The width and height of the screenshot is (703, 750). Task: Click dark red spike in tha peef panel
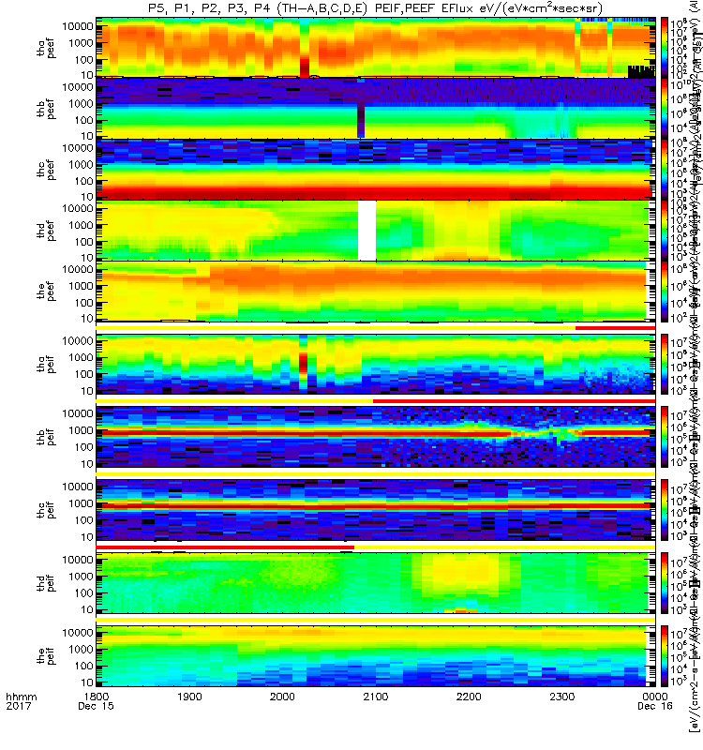tap(304, 67)
